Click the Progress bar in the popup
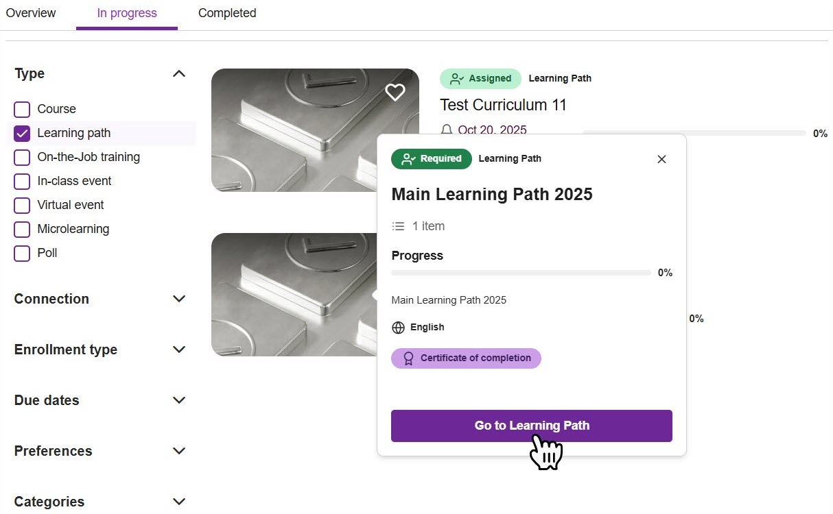Screen dimensions: 833x514 click(521, 273)
